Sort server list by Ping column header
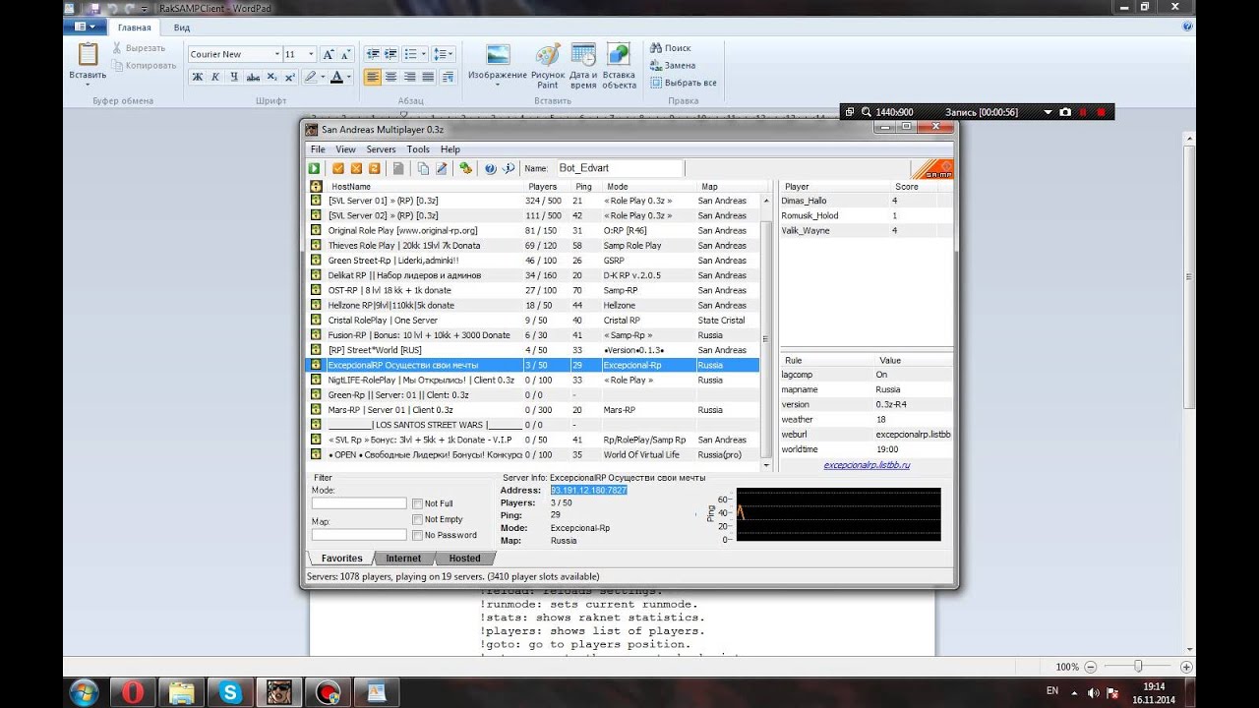Image resolution: width=1259 pixels, height=708 pixels. (x=586, y=186)
